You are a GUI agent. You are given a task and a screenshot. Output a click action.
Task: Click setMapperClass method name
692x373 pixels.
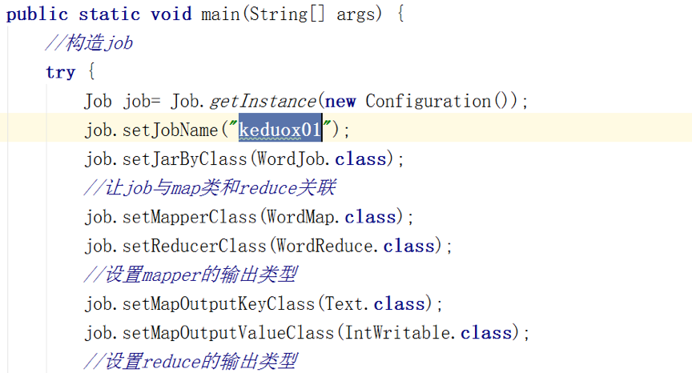tap(189, 217)
